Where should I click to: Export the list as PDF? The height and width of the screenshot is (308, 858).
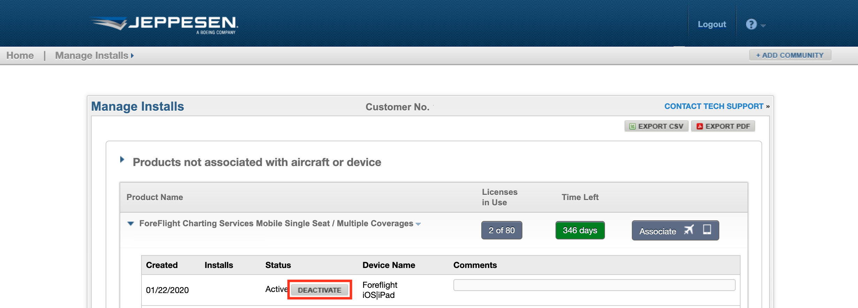point(723,126)
